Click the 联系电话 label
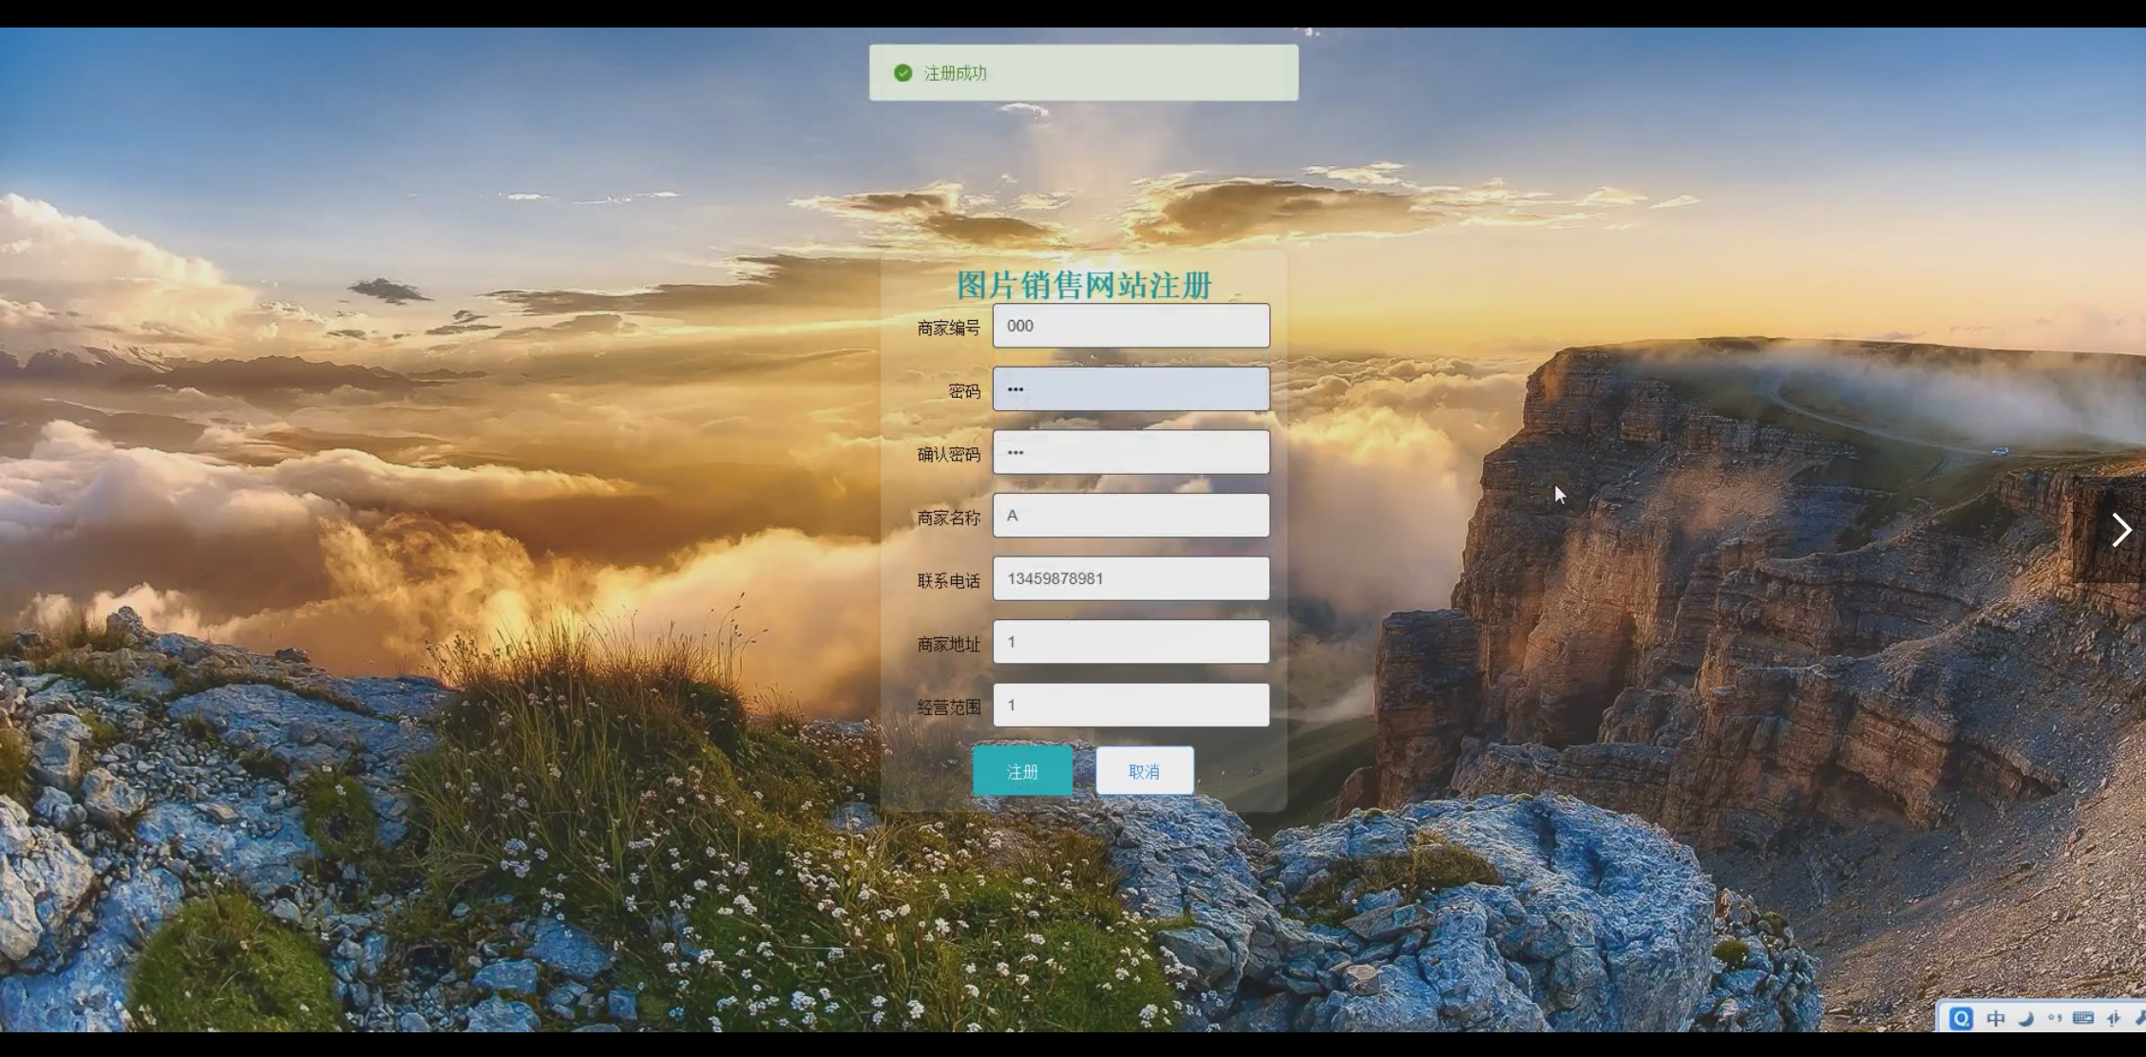 (x=948, y=581)
